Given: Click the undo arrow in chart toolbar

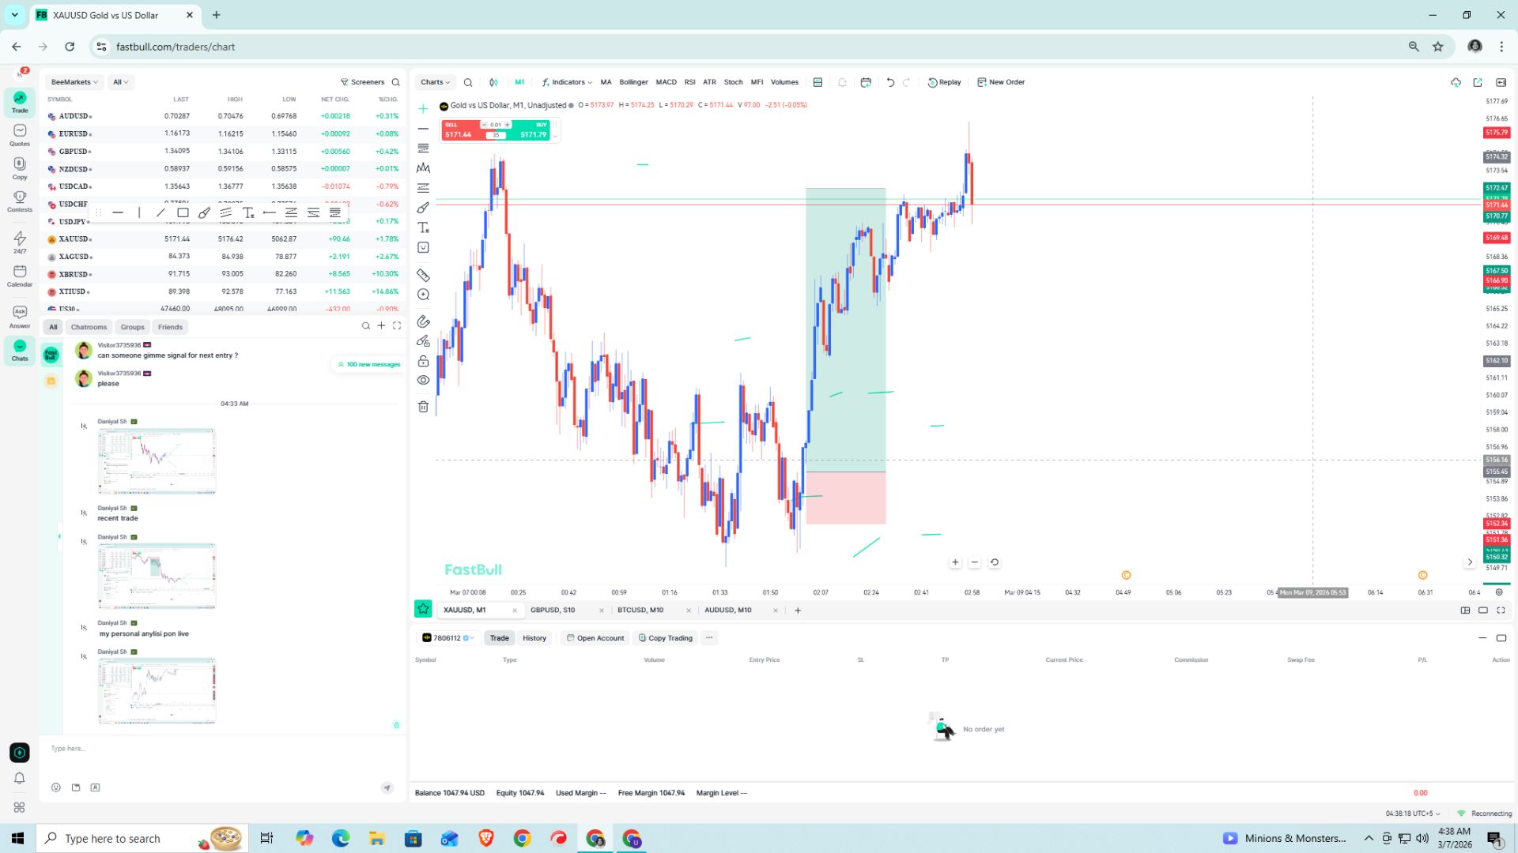Looking at the screenshot, I should [890, 82].
